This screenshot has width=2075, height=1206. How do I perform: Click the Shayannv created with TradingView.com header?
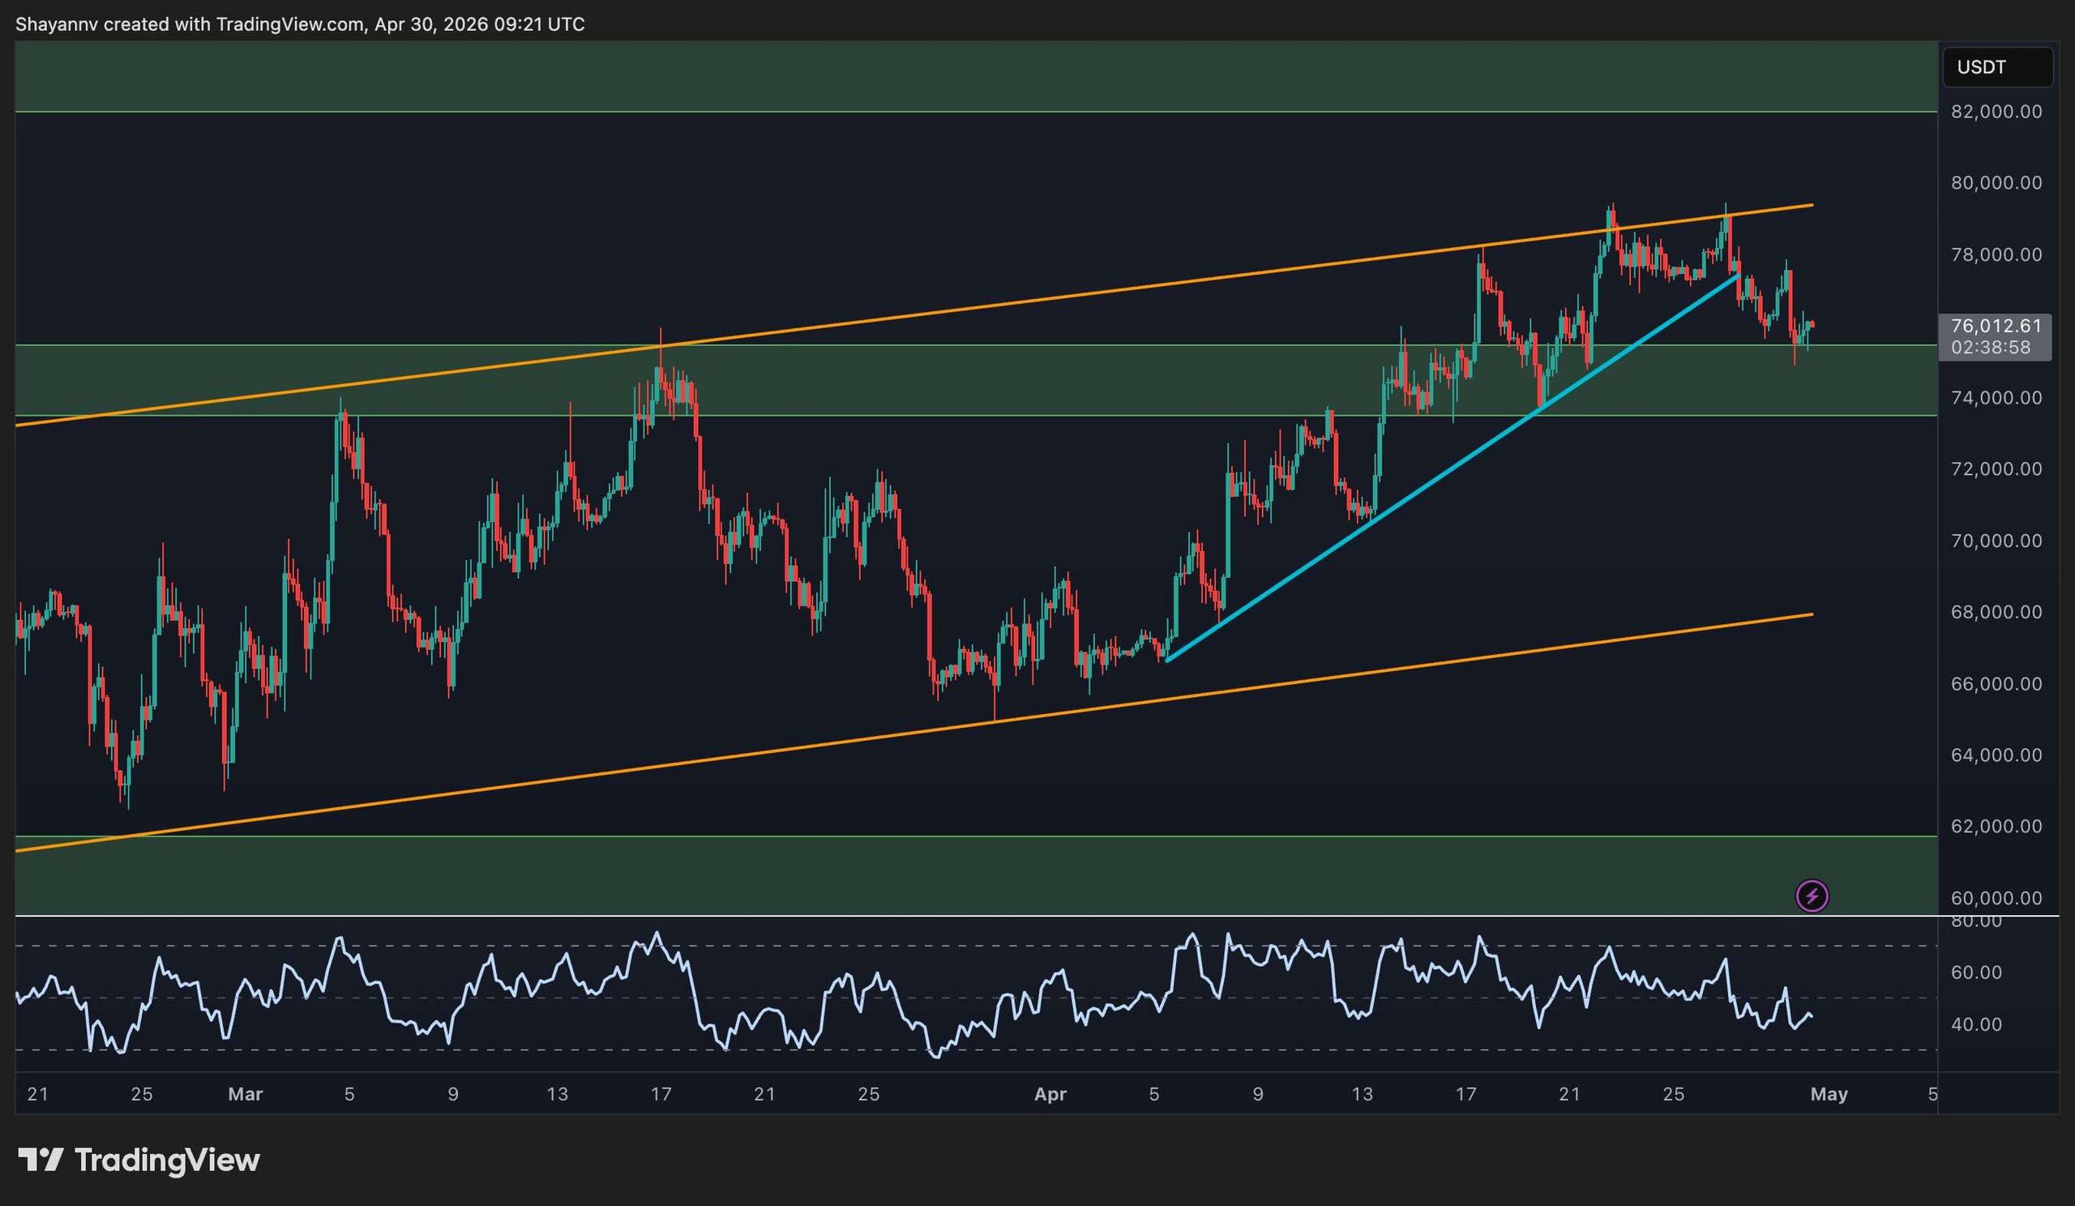pos(300,24)
